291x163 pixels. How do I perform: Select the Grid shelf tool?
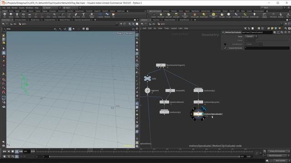(30, 15)
